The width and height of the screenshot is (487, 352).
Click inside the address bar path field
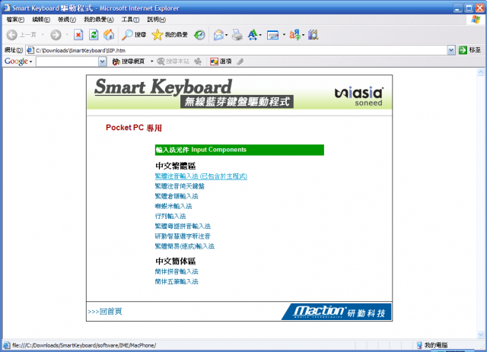240,50
